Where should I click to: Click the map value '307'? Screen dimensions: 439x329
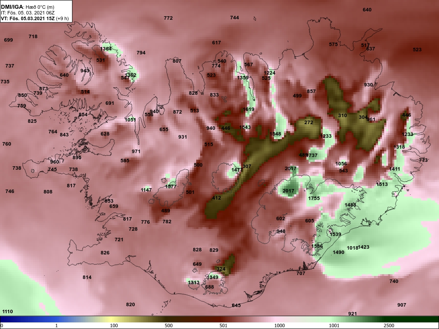[x=247, y=166]
